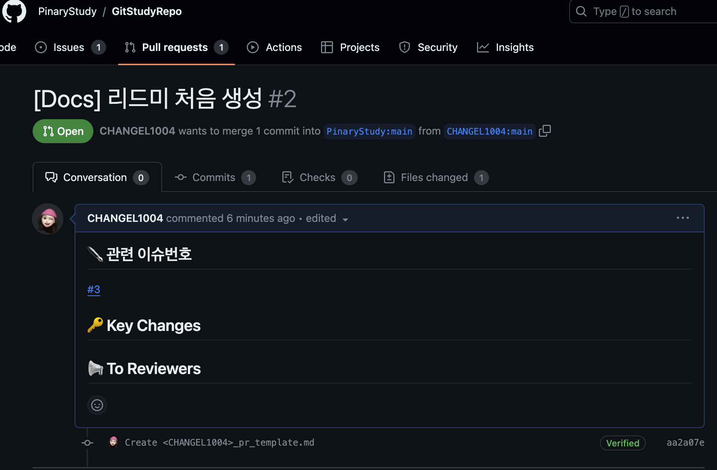717x470 pixels.
Task: Open issue link #3 in the comment
Action: pyautogui.click(x=93, y=289)
